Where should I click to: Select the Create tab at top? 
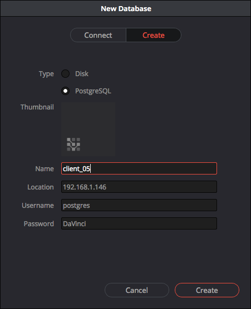coord(153,35)
